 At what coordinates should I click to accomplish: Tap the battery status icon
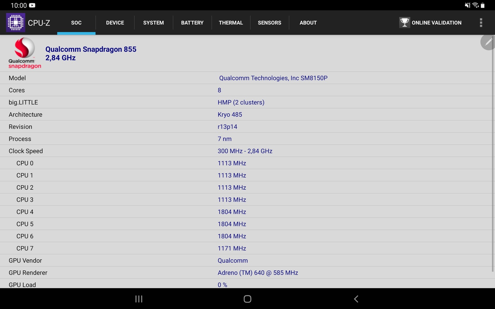(x=483, y=5)
